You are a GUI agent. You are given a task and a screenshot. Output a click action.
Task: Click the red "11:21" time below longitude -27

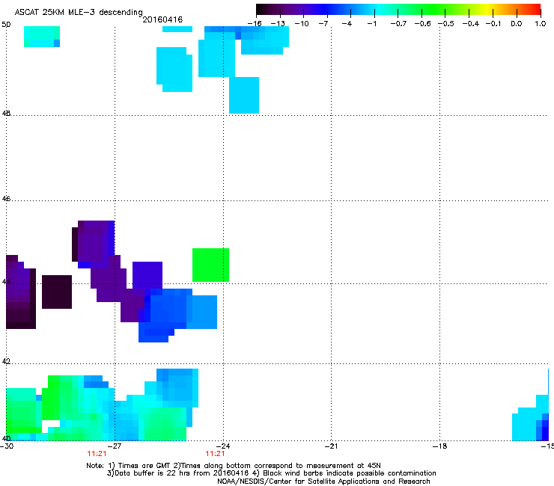click(97, 454)
